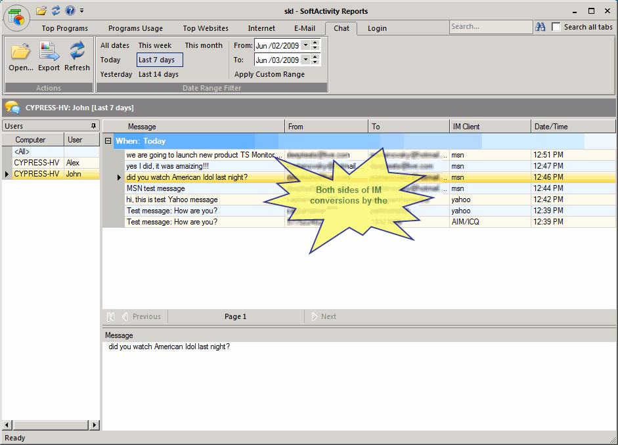
Task: Click the SoftActivity application orb button
Action: pyautogui.click(x=16, y=18)
